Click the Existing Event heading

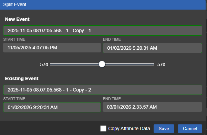(x=22, y=78)
